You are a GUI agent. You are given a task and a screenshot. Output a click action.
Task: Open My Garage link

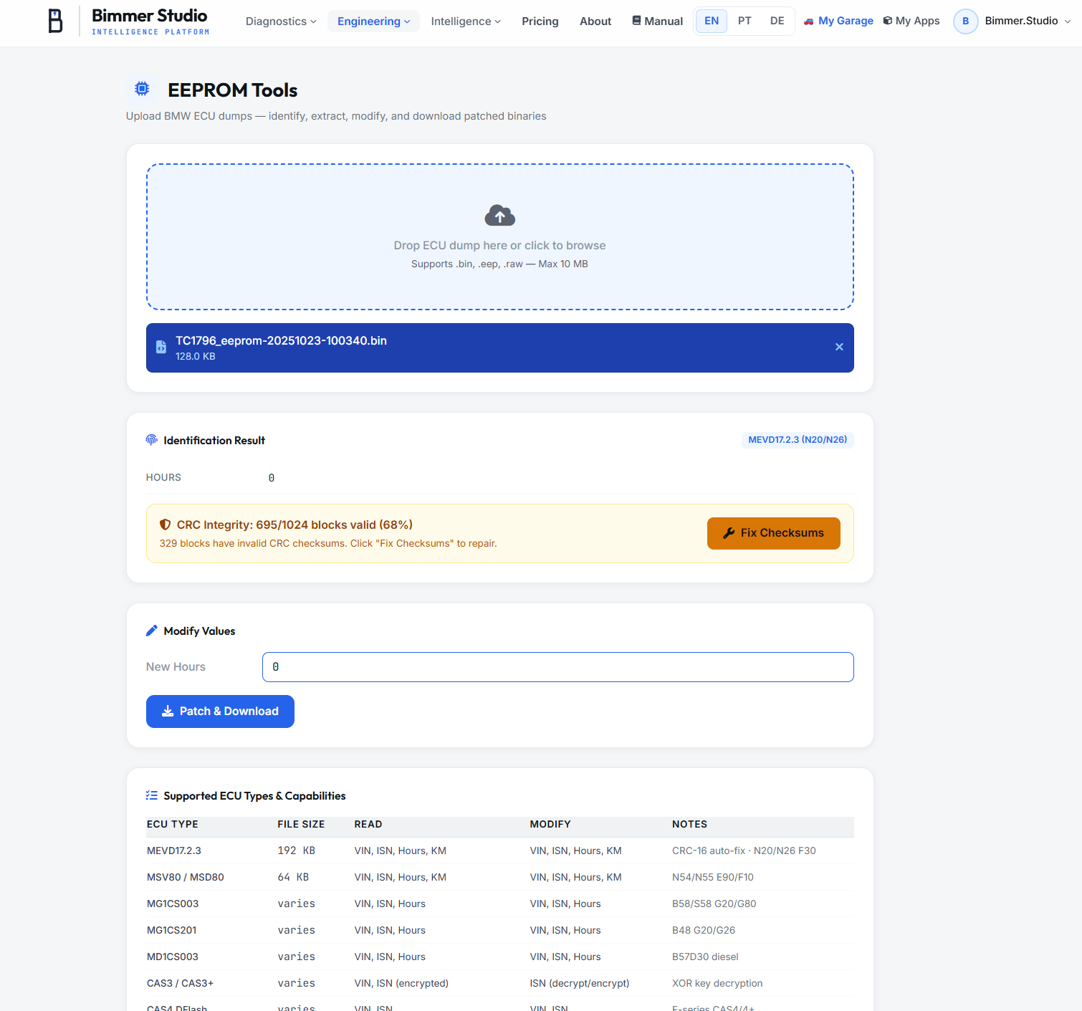pos(839,21)
